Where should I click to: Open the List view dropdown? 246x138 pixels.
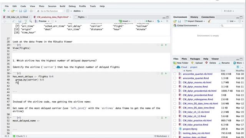[231, 21]
